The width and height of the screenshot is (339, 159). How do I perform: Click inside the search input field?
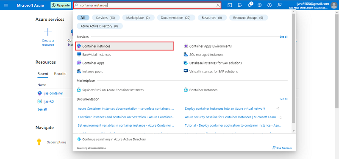pos(147,6)
